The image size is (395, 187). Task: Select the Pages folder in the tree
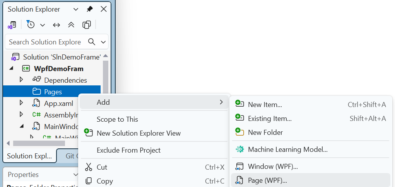[53, 92]
